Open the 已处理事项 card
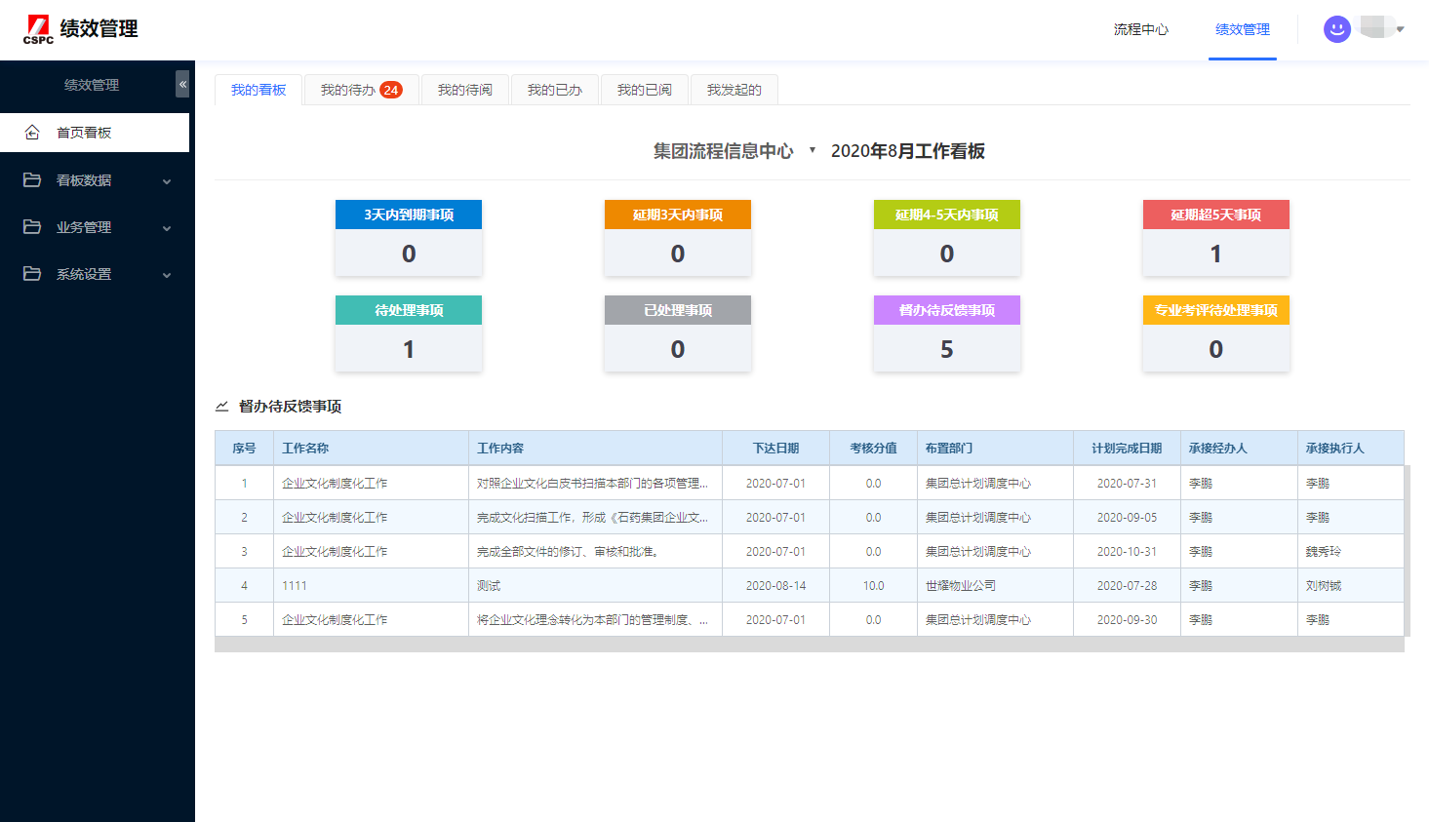Image resolution: width=1429 pixels, height=822 pixels. click(x=678, y=333)
